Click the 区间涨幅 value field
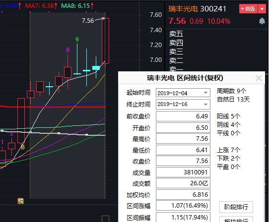 point(183,205)
